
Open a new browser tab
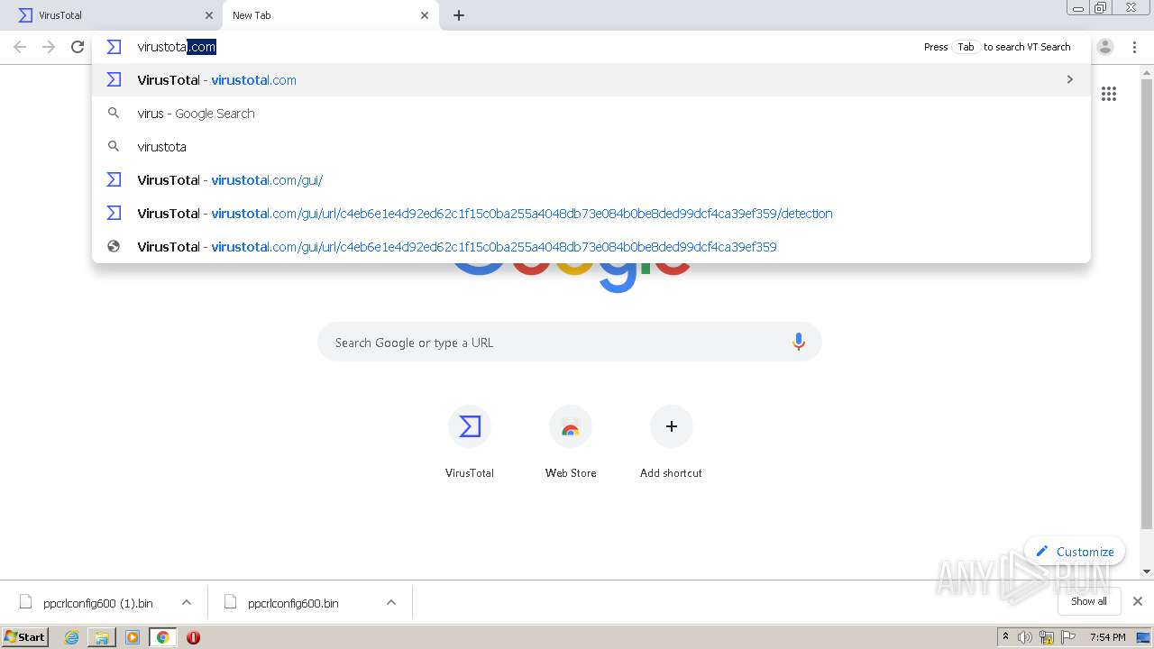tap(459, 15)
